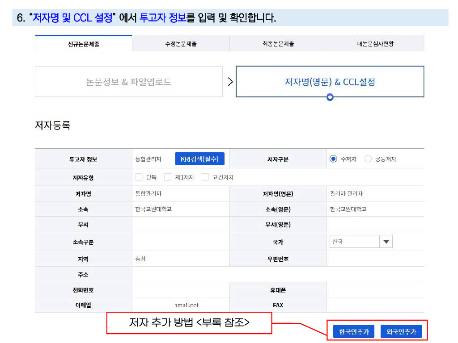
Task: Click the 이메일 field
Action: pos(181,305)
